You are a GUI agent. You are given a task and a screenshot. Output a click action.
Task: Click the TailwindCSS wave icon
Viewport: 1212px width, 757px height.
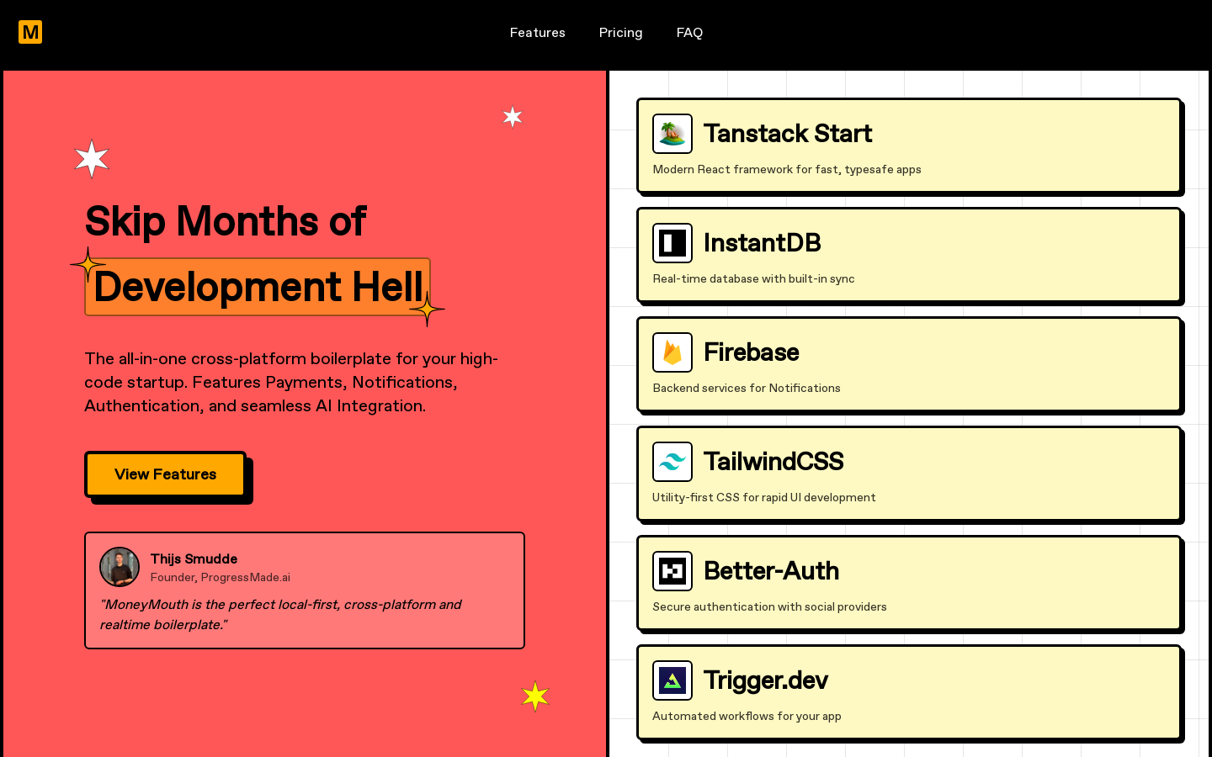(672, 462)
